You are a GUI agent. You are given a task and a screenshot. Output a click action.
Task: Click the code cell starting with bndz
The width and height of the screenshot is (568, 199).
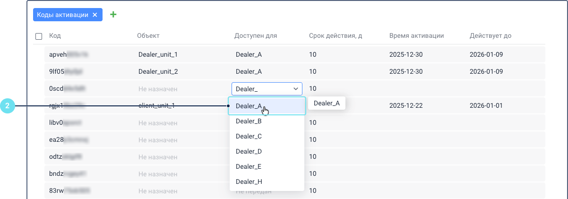tap(68, 173)
